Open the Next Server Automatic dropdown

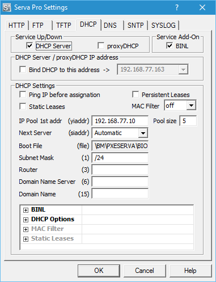coord(143,133)
